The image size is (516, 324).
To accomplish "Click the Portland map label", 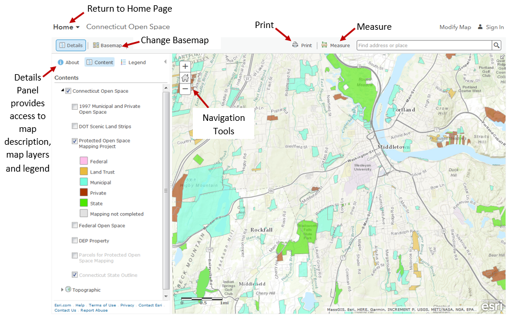I will pos(403,110).
